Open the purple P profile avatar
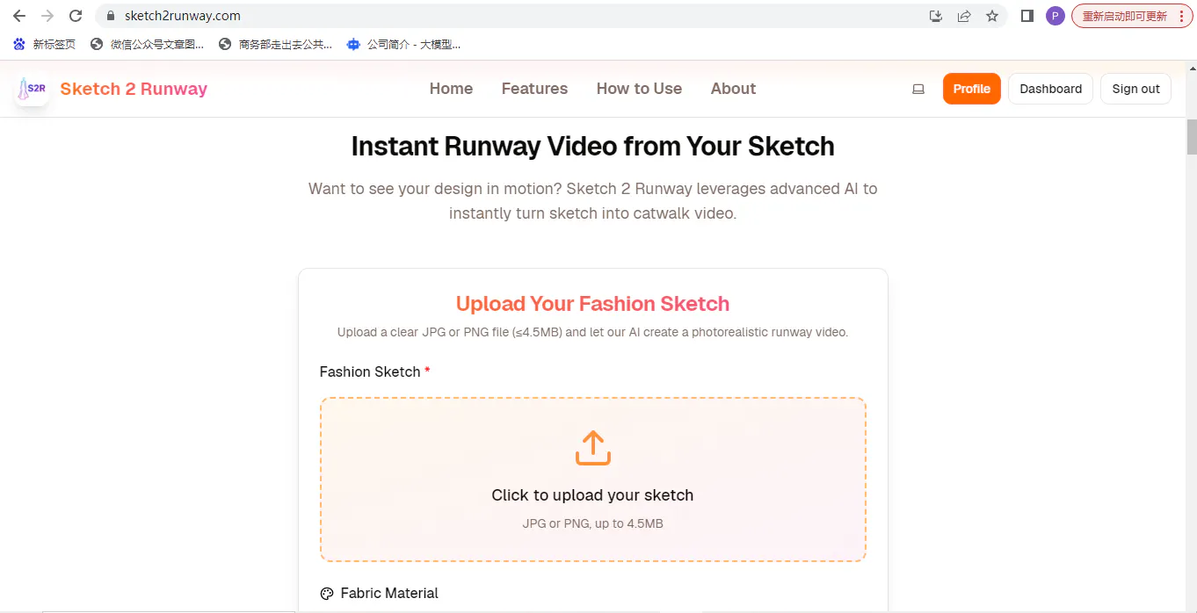 1055,16
